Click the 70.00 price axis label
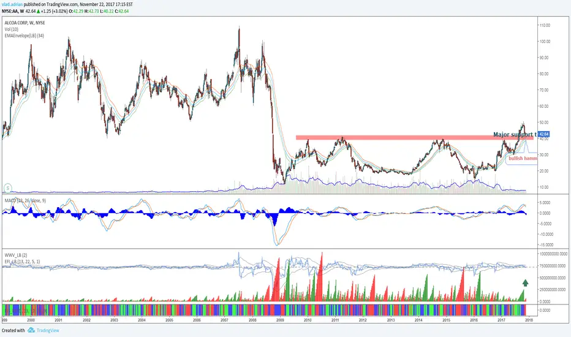 (x=543, y=90)
